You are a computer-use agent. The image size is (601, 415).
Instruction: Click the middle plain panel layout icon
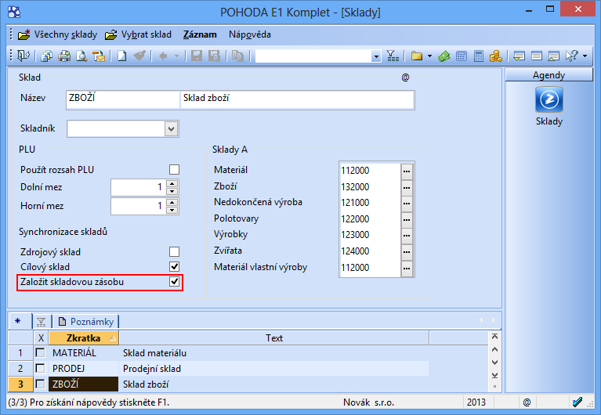click(537, 56)
